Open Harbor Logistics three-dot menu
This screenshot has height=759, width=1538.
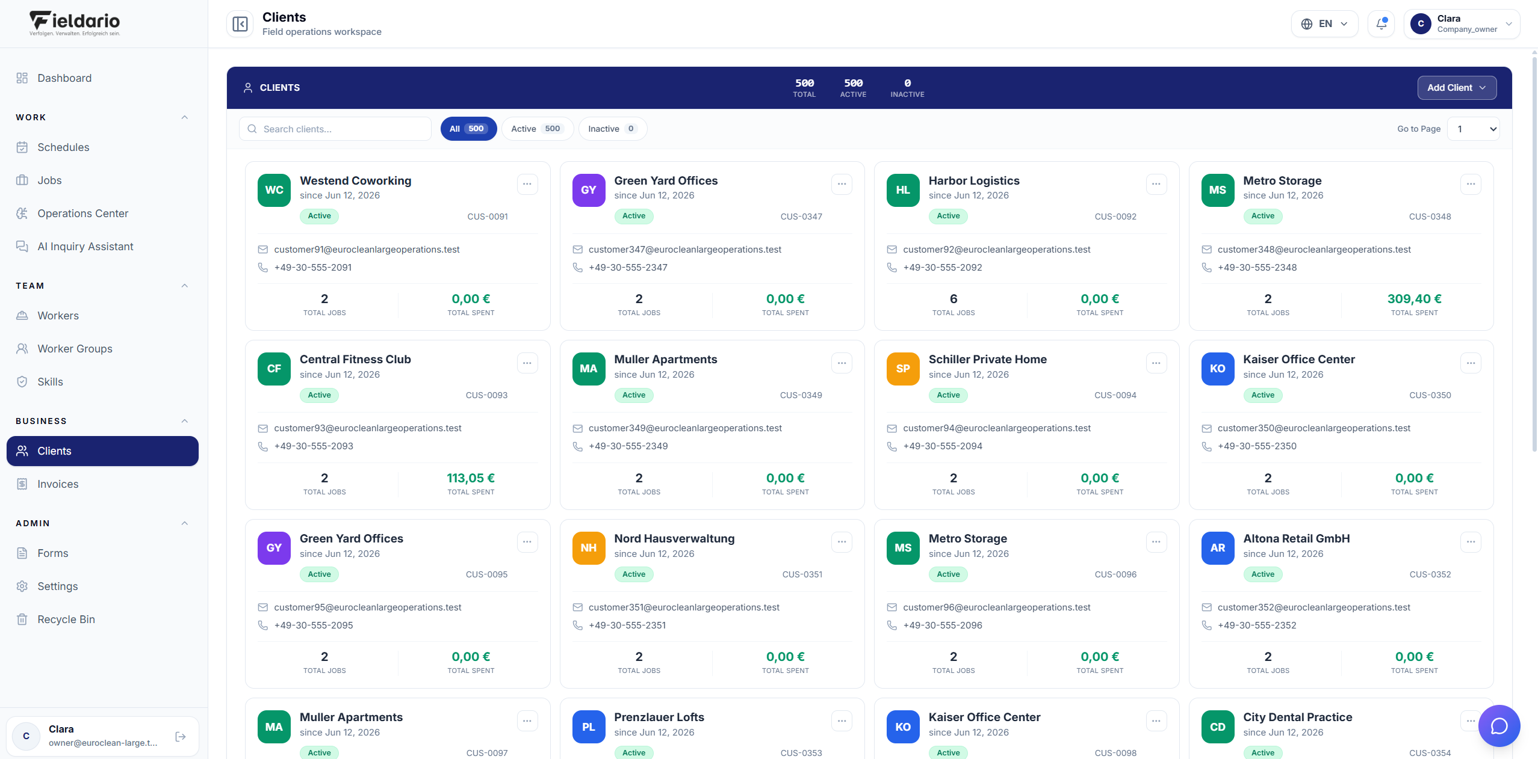(x=1156, y=184)
